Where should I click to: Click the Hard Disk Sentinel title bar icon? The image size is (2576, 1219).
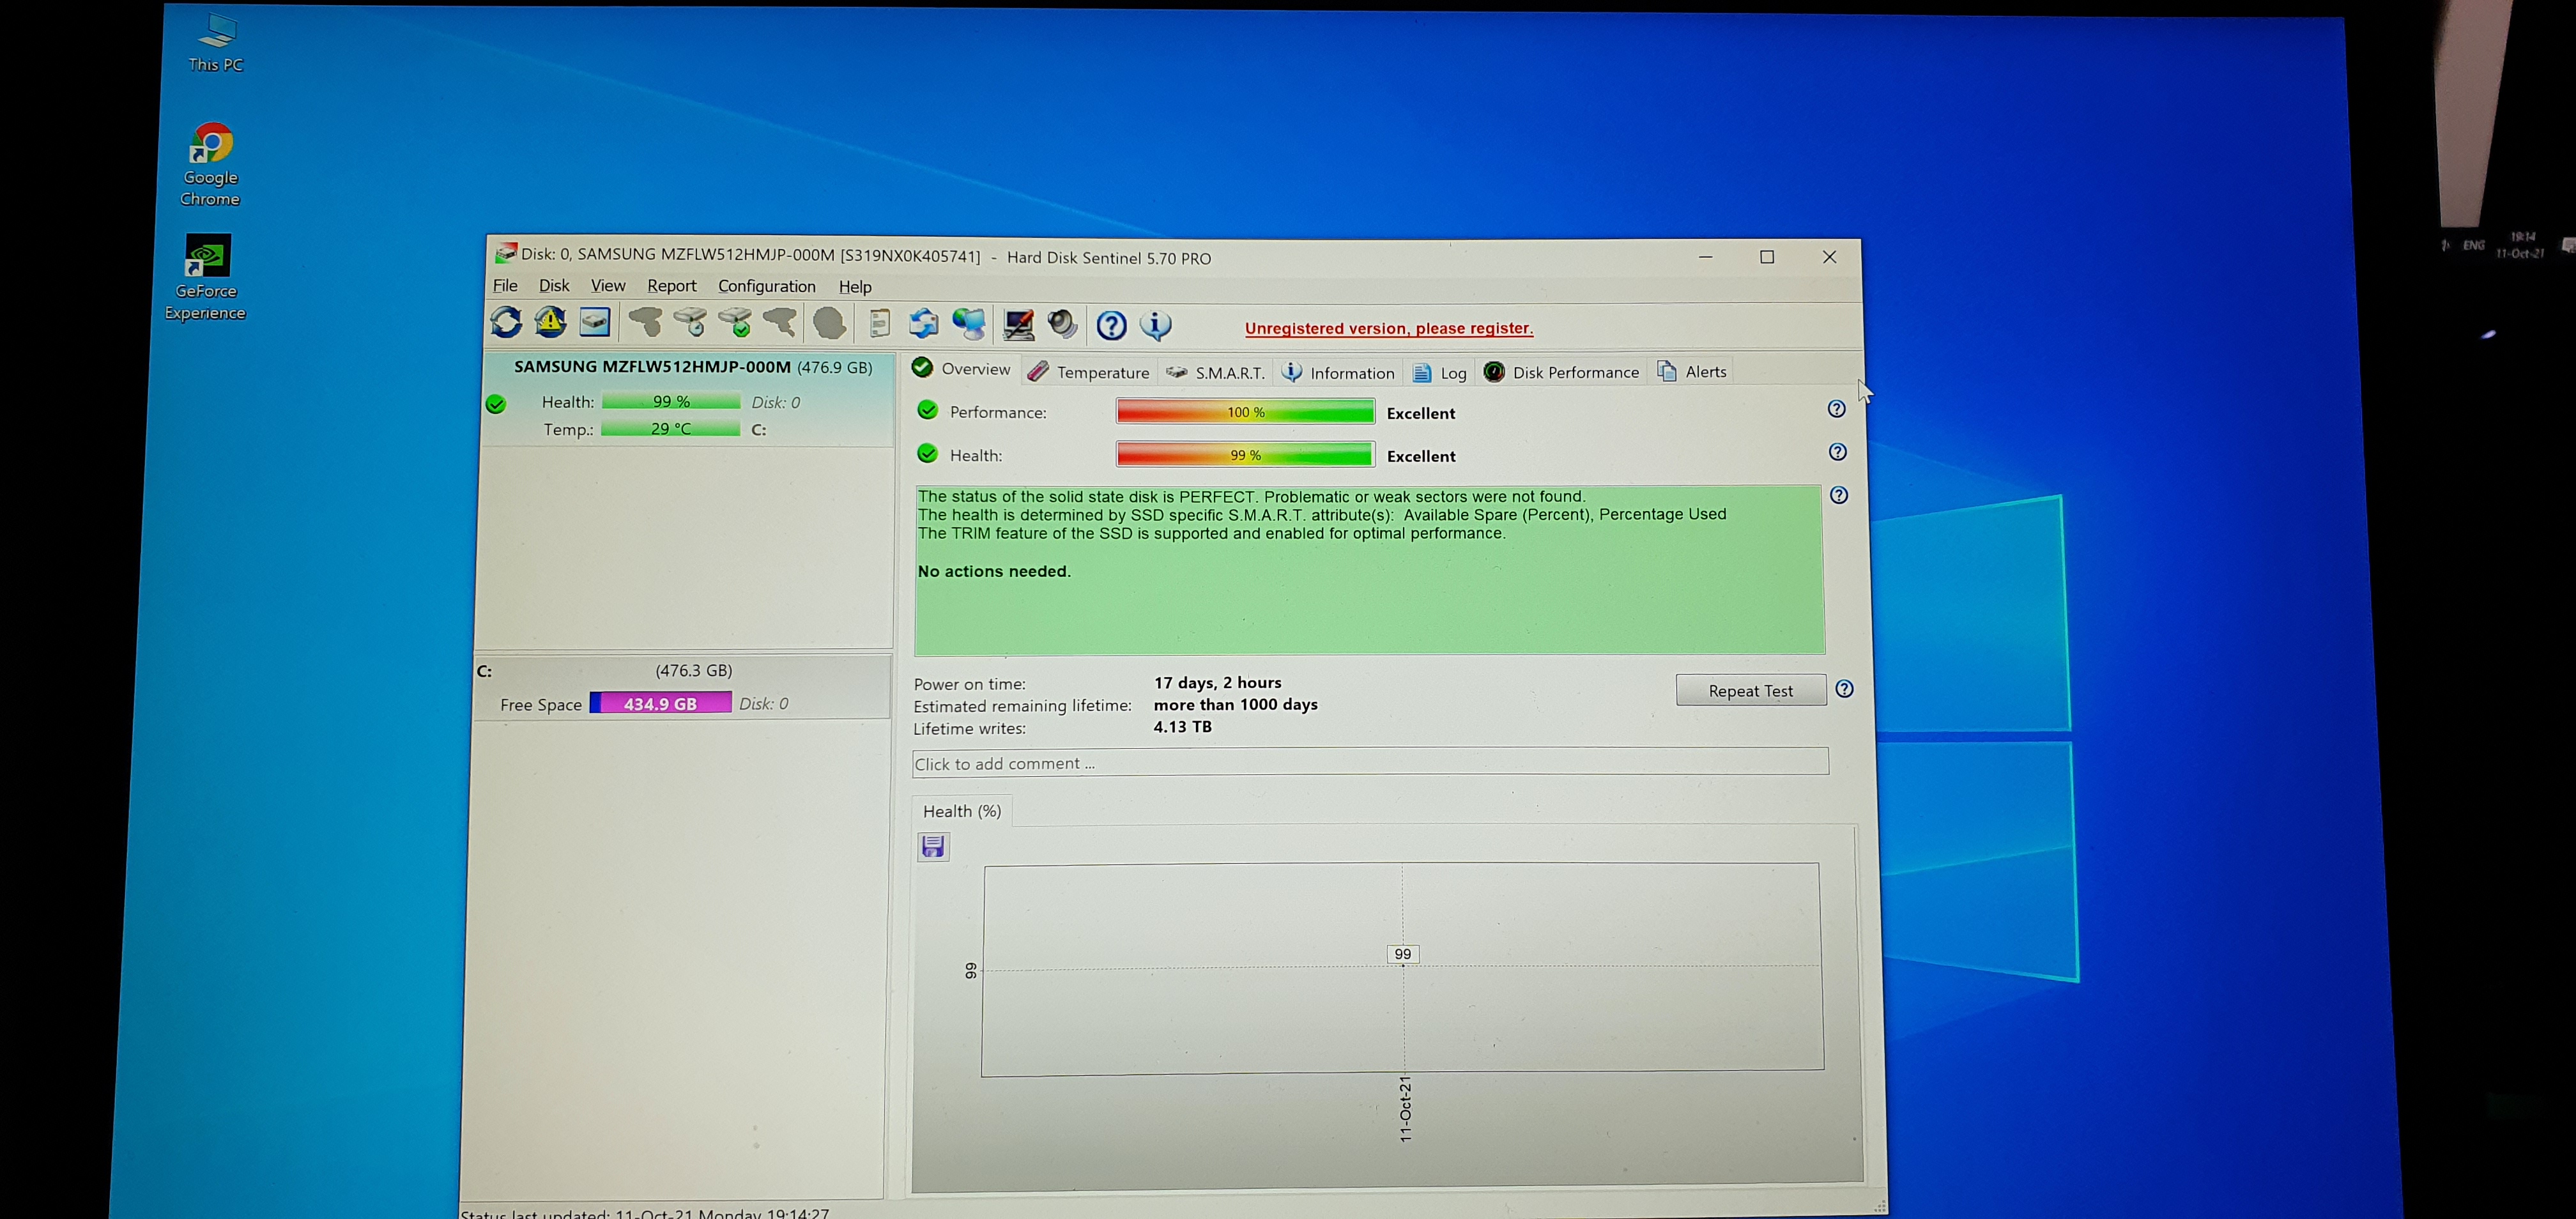coord(506,253)
